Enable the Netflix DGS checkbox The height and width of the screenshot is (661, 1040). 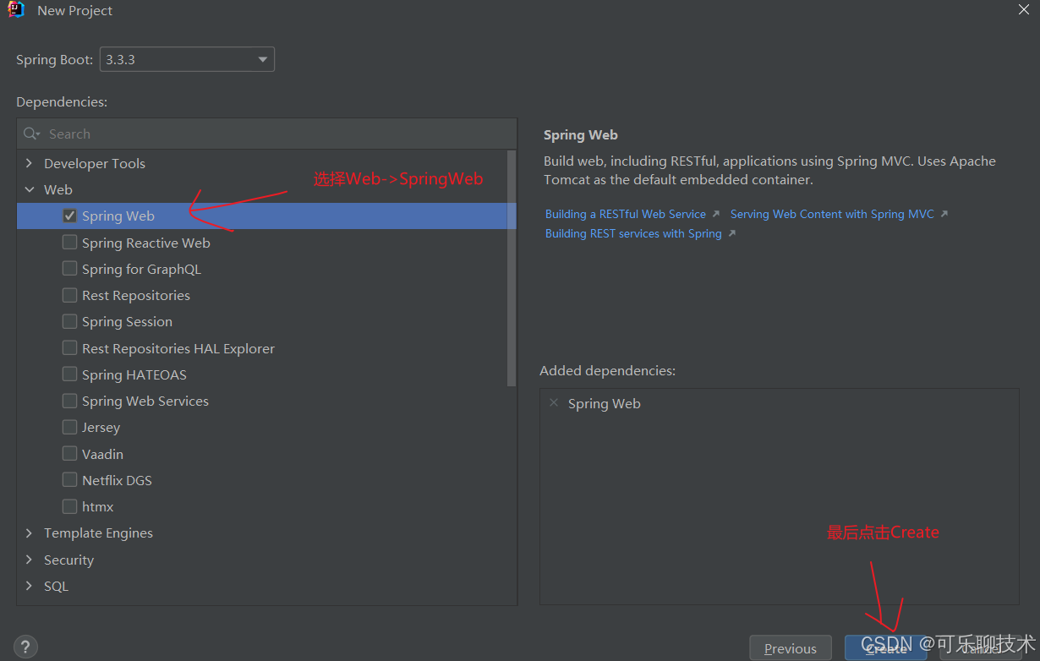coord(69,480)
